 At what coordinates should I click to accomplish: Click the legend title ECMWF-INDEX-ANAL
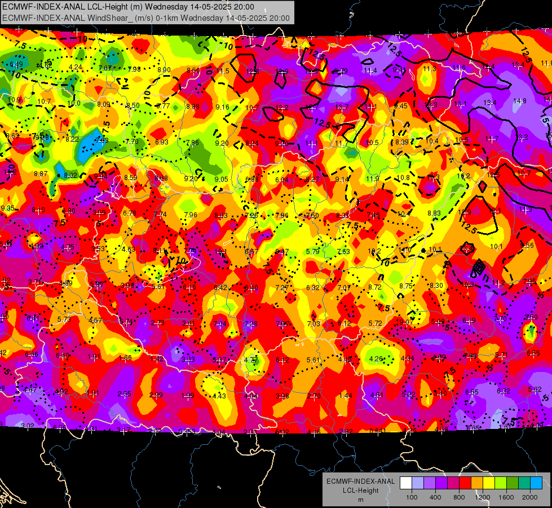[360, 481]
